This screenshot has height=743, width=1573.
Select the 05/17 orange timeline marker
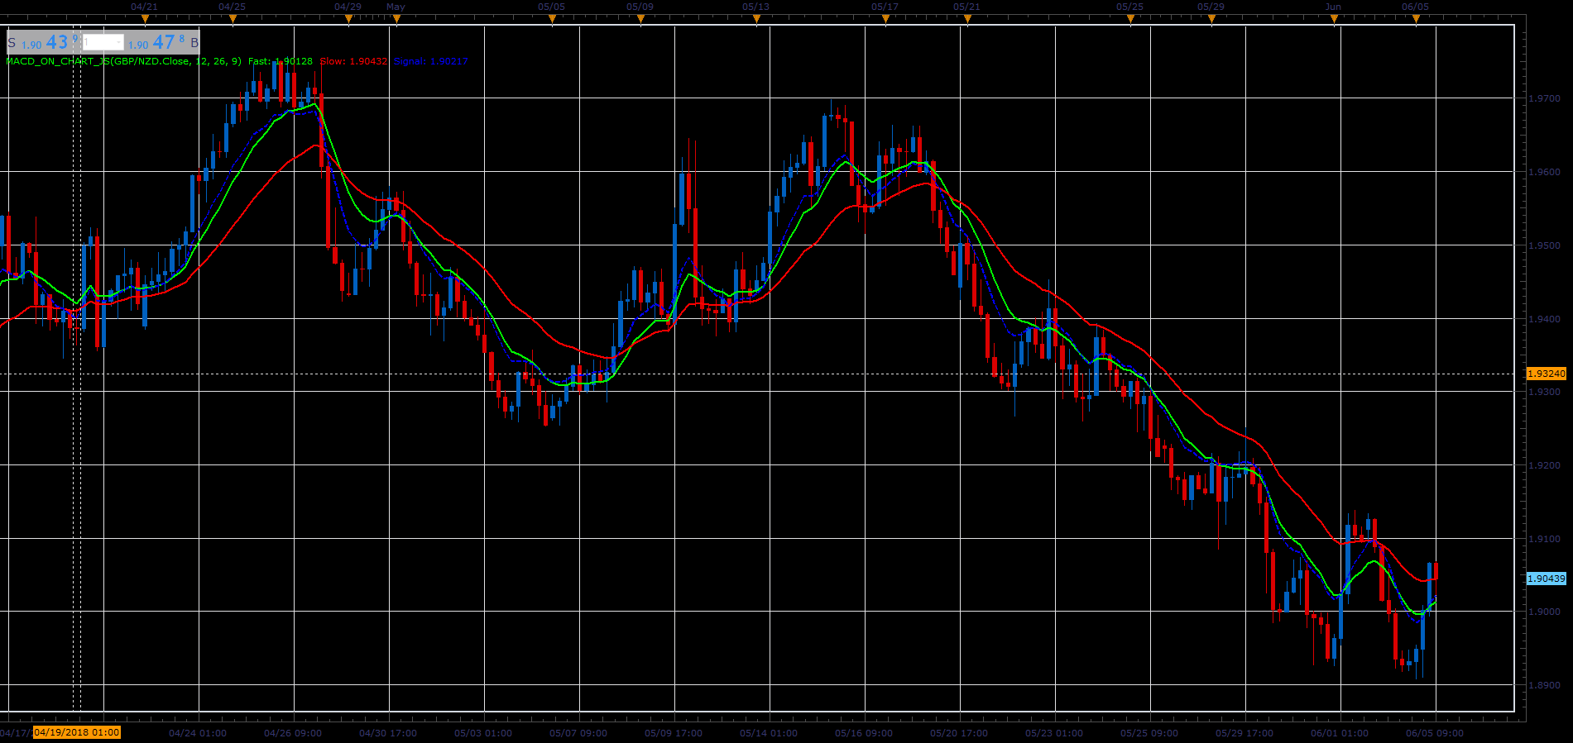pos(885,18)
